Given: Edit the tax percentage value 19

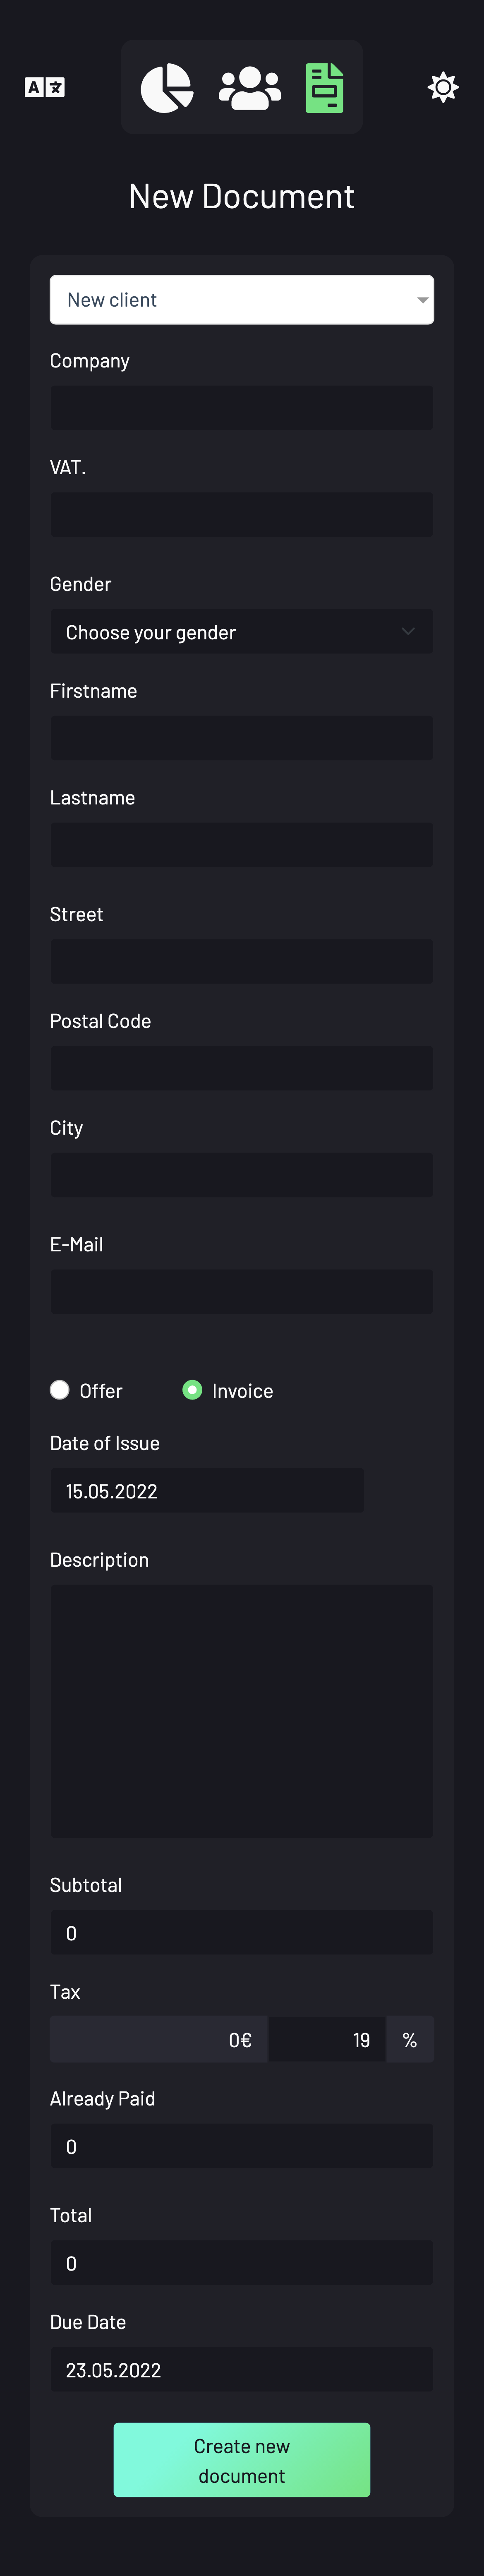Looking at the screenshot, I should pyautogui.click(x=327, y=2040).
